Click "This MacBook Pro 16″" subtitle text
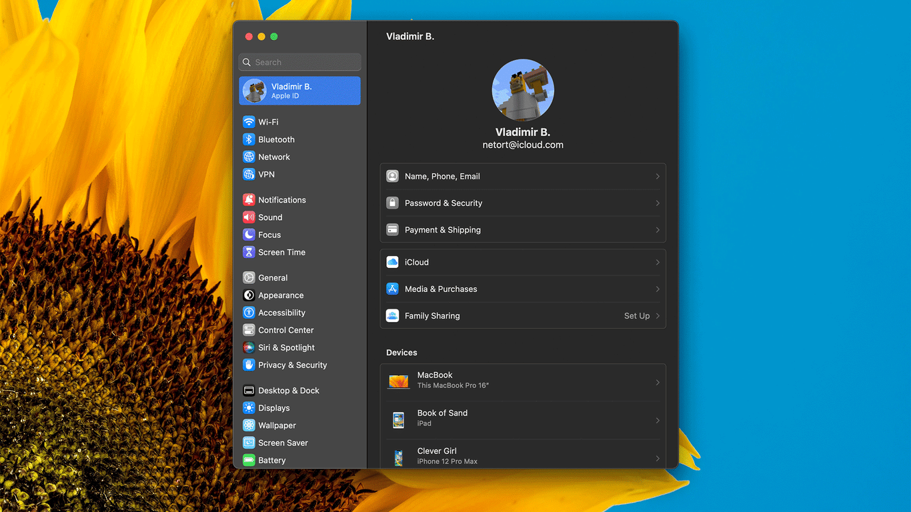Screen dimensions: 911x512 pos(453,385)
